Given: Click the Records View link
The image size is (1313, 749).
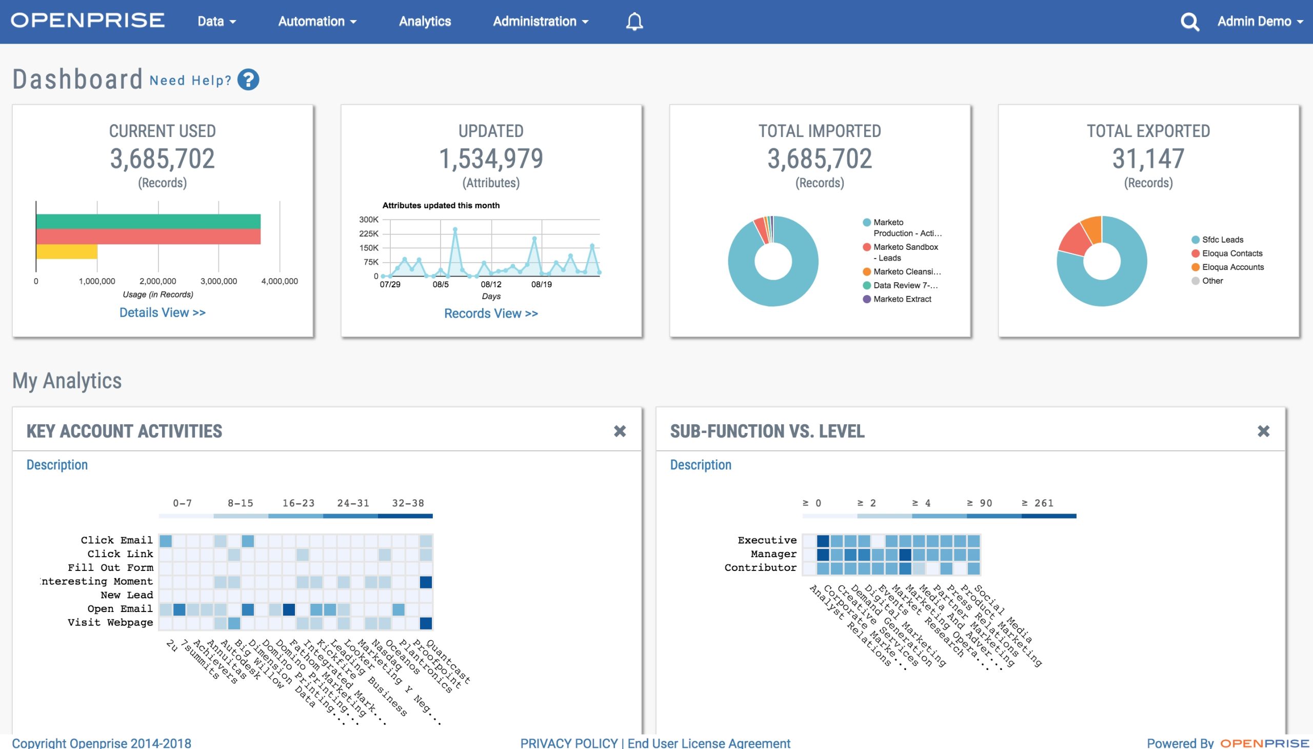Looking at the screenshot, I should 490,312.
